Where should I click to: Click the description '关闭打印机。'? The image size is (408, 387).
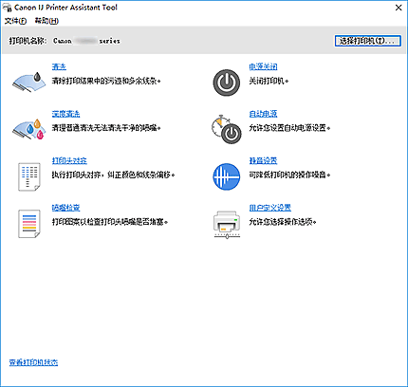pyautogui.click(x=269, y=81)
